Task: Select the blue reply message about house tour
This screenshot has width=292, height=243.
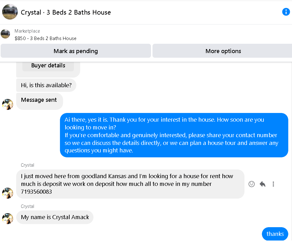Action: (174, 135)
